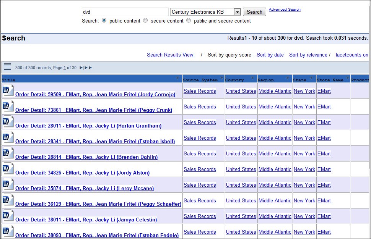Click document icon for Order Detail 73861
Image resolution: width=371 pixels, height=239 pixels.
(8, 106)
